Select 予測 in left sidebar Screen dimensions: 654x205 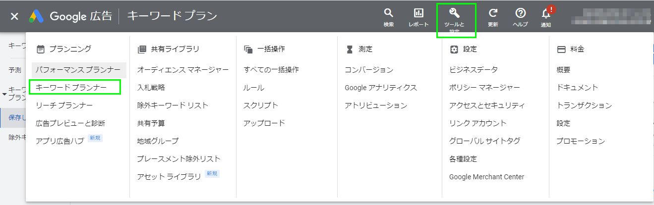pyautogui.click(x=15, y=70)
